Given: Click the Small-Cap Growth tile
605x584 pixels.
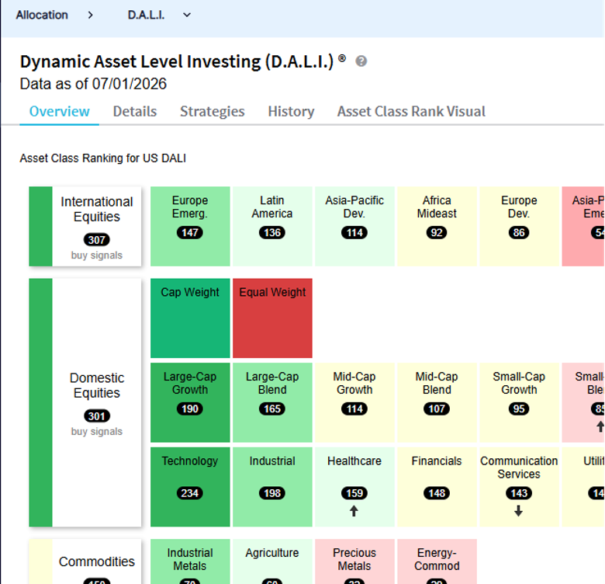Looking at the screenshot, I should (x=519, y=402).
